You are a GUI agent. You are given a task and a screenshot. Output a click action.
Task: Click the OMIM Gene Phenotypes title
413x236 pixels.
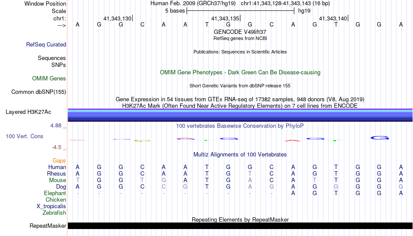pos(240,73)
